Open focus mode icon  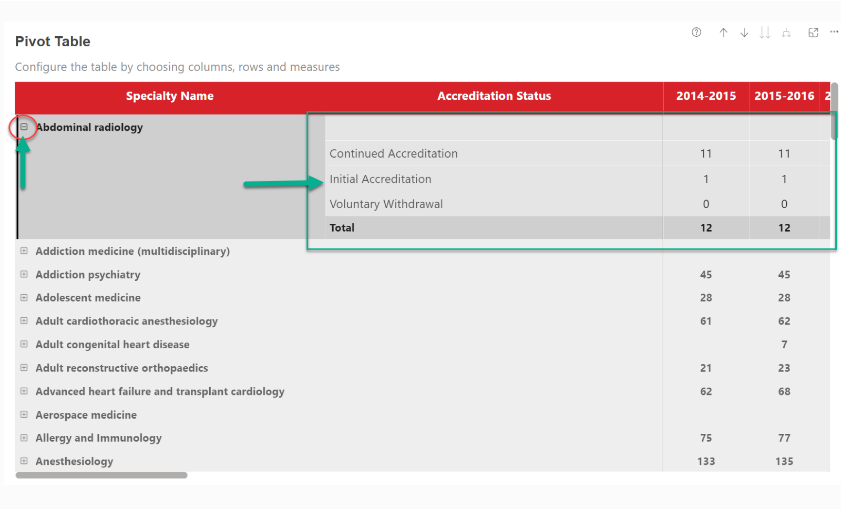pyautogui.click(x=813, y=33)
